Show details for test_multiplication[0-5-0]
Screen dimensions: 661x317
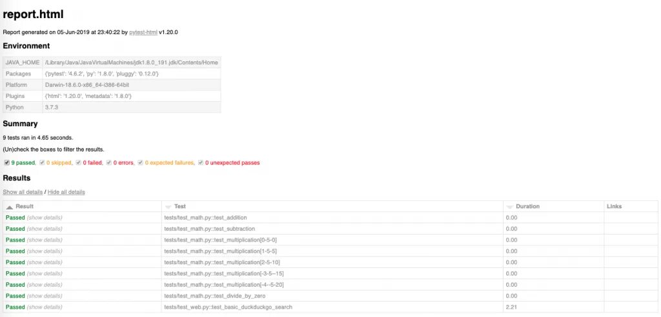pos(45,240)
